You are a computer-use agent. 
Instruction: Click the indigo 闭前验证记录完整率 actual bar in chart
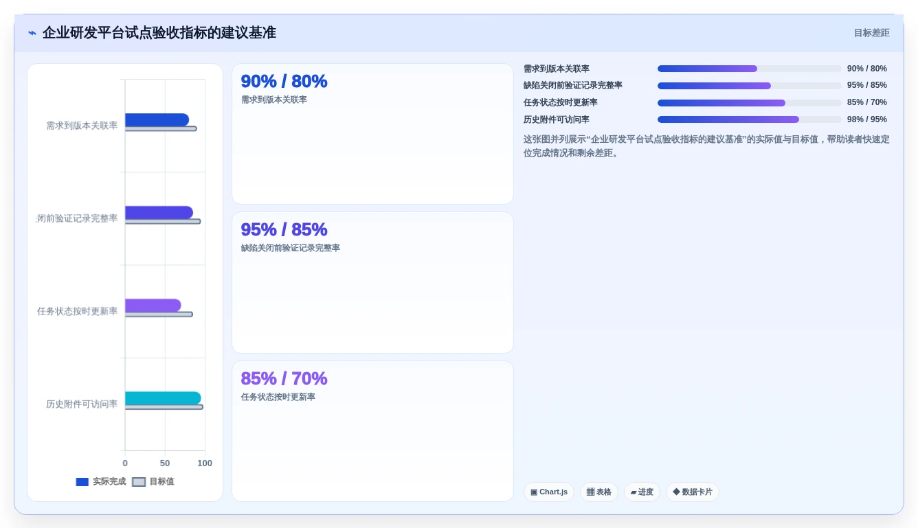[159, 212]
